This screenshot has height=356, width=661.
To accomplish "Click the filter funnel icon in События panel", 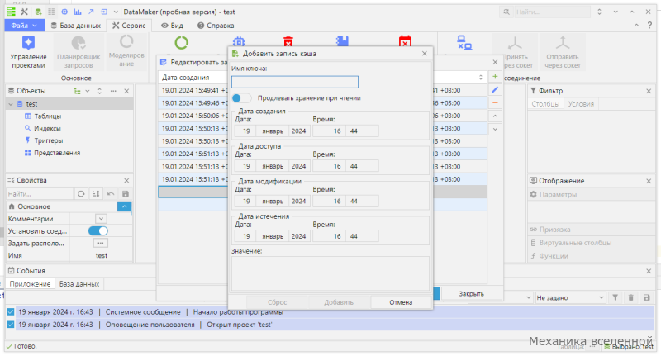I will point(615,298).
